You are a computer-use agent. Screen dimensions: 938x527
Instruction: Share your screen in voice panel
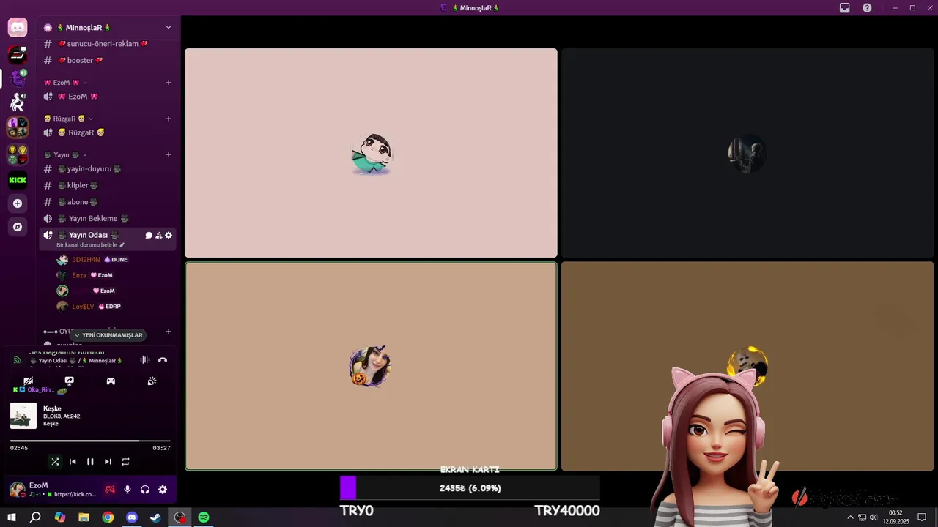(70, 381)
